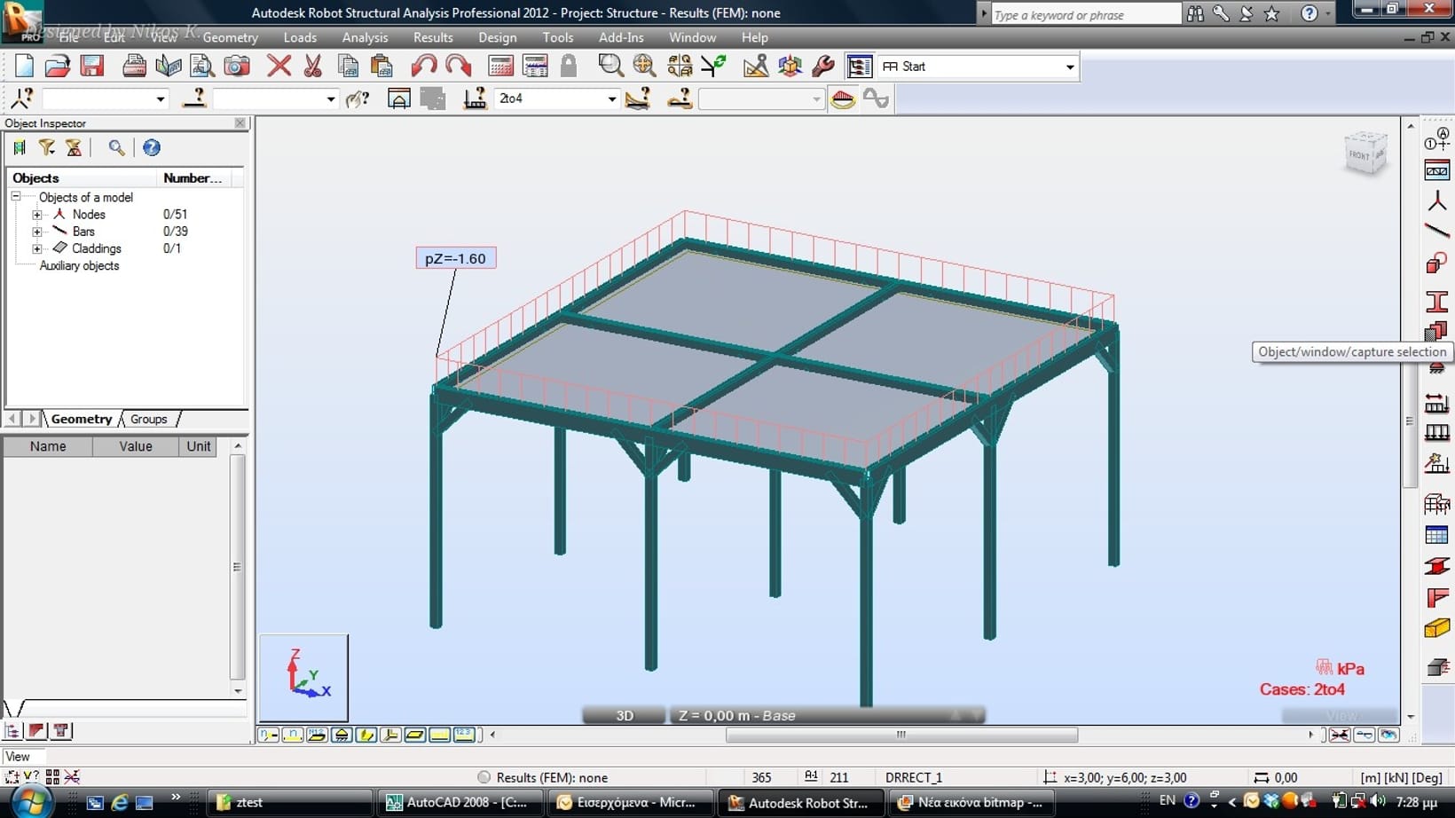
Task: Open the Start layout dropdown
Action: pos(1069,67)
